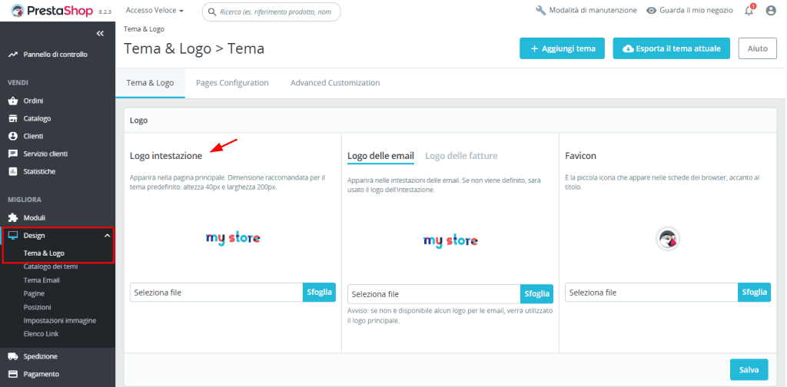Click Sfoglia for header logo
This screenshot has height=387, width=787.
coord(319,293)
